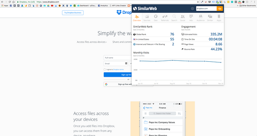Open the Similar sites tab
This screenshot has height=136, width=257.
[x=210, y=18]
